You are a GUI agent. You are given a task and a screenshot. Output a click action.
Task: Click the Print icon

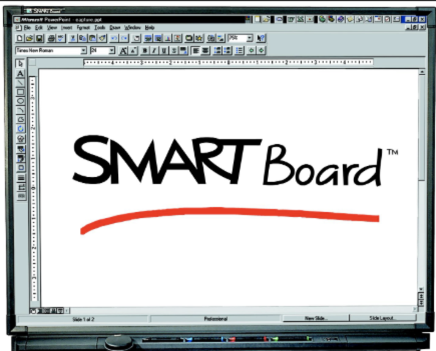[51, 38]
